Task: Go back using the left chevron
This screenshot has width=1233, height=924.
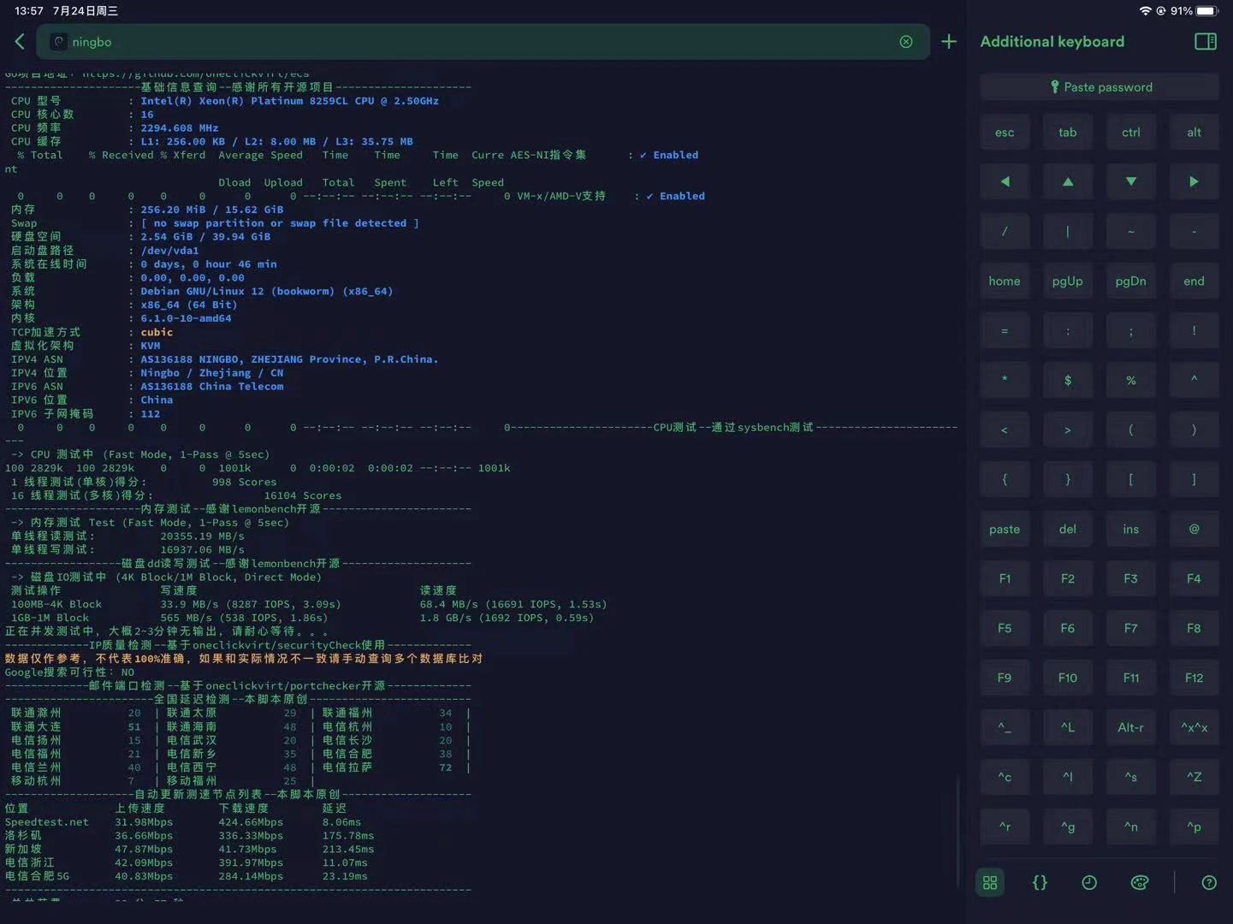Action: (20, 41)
